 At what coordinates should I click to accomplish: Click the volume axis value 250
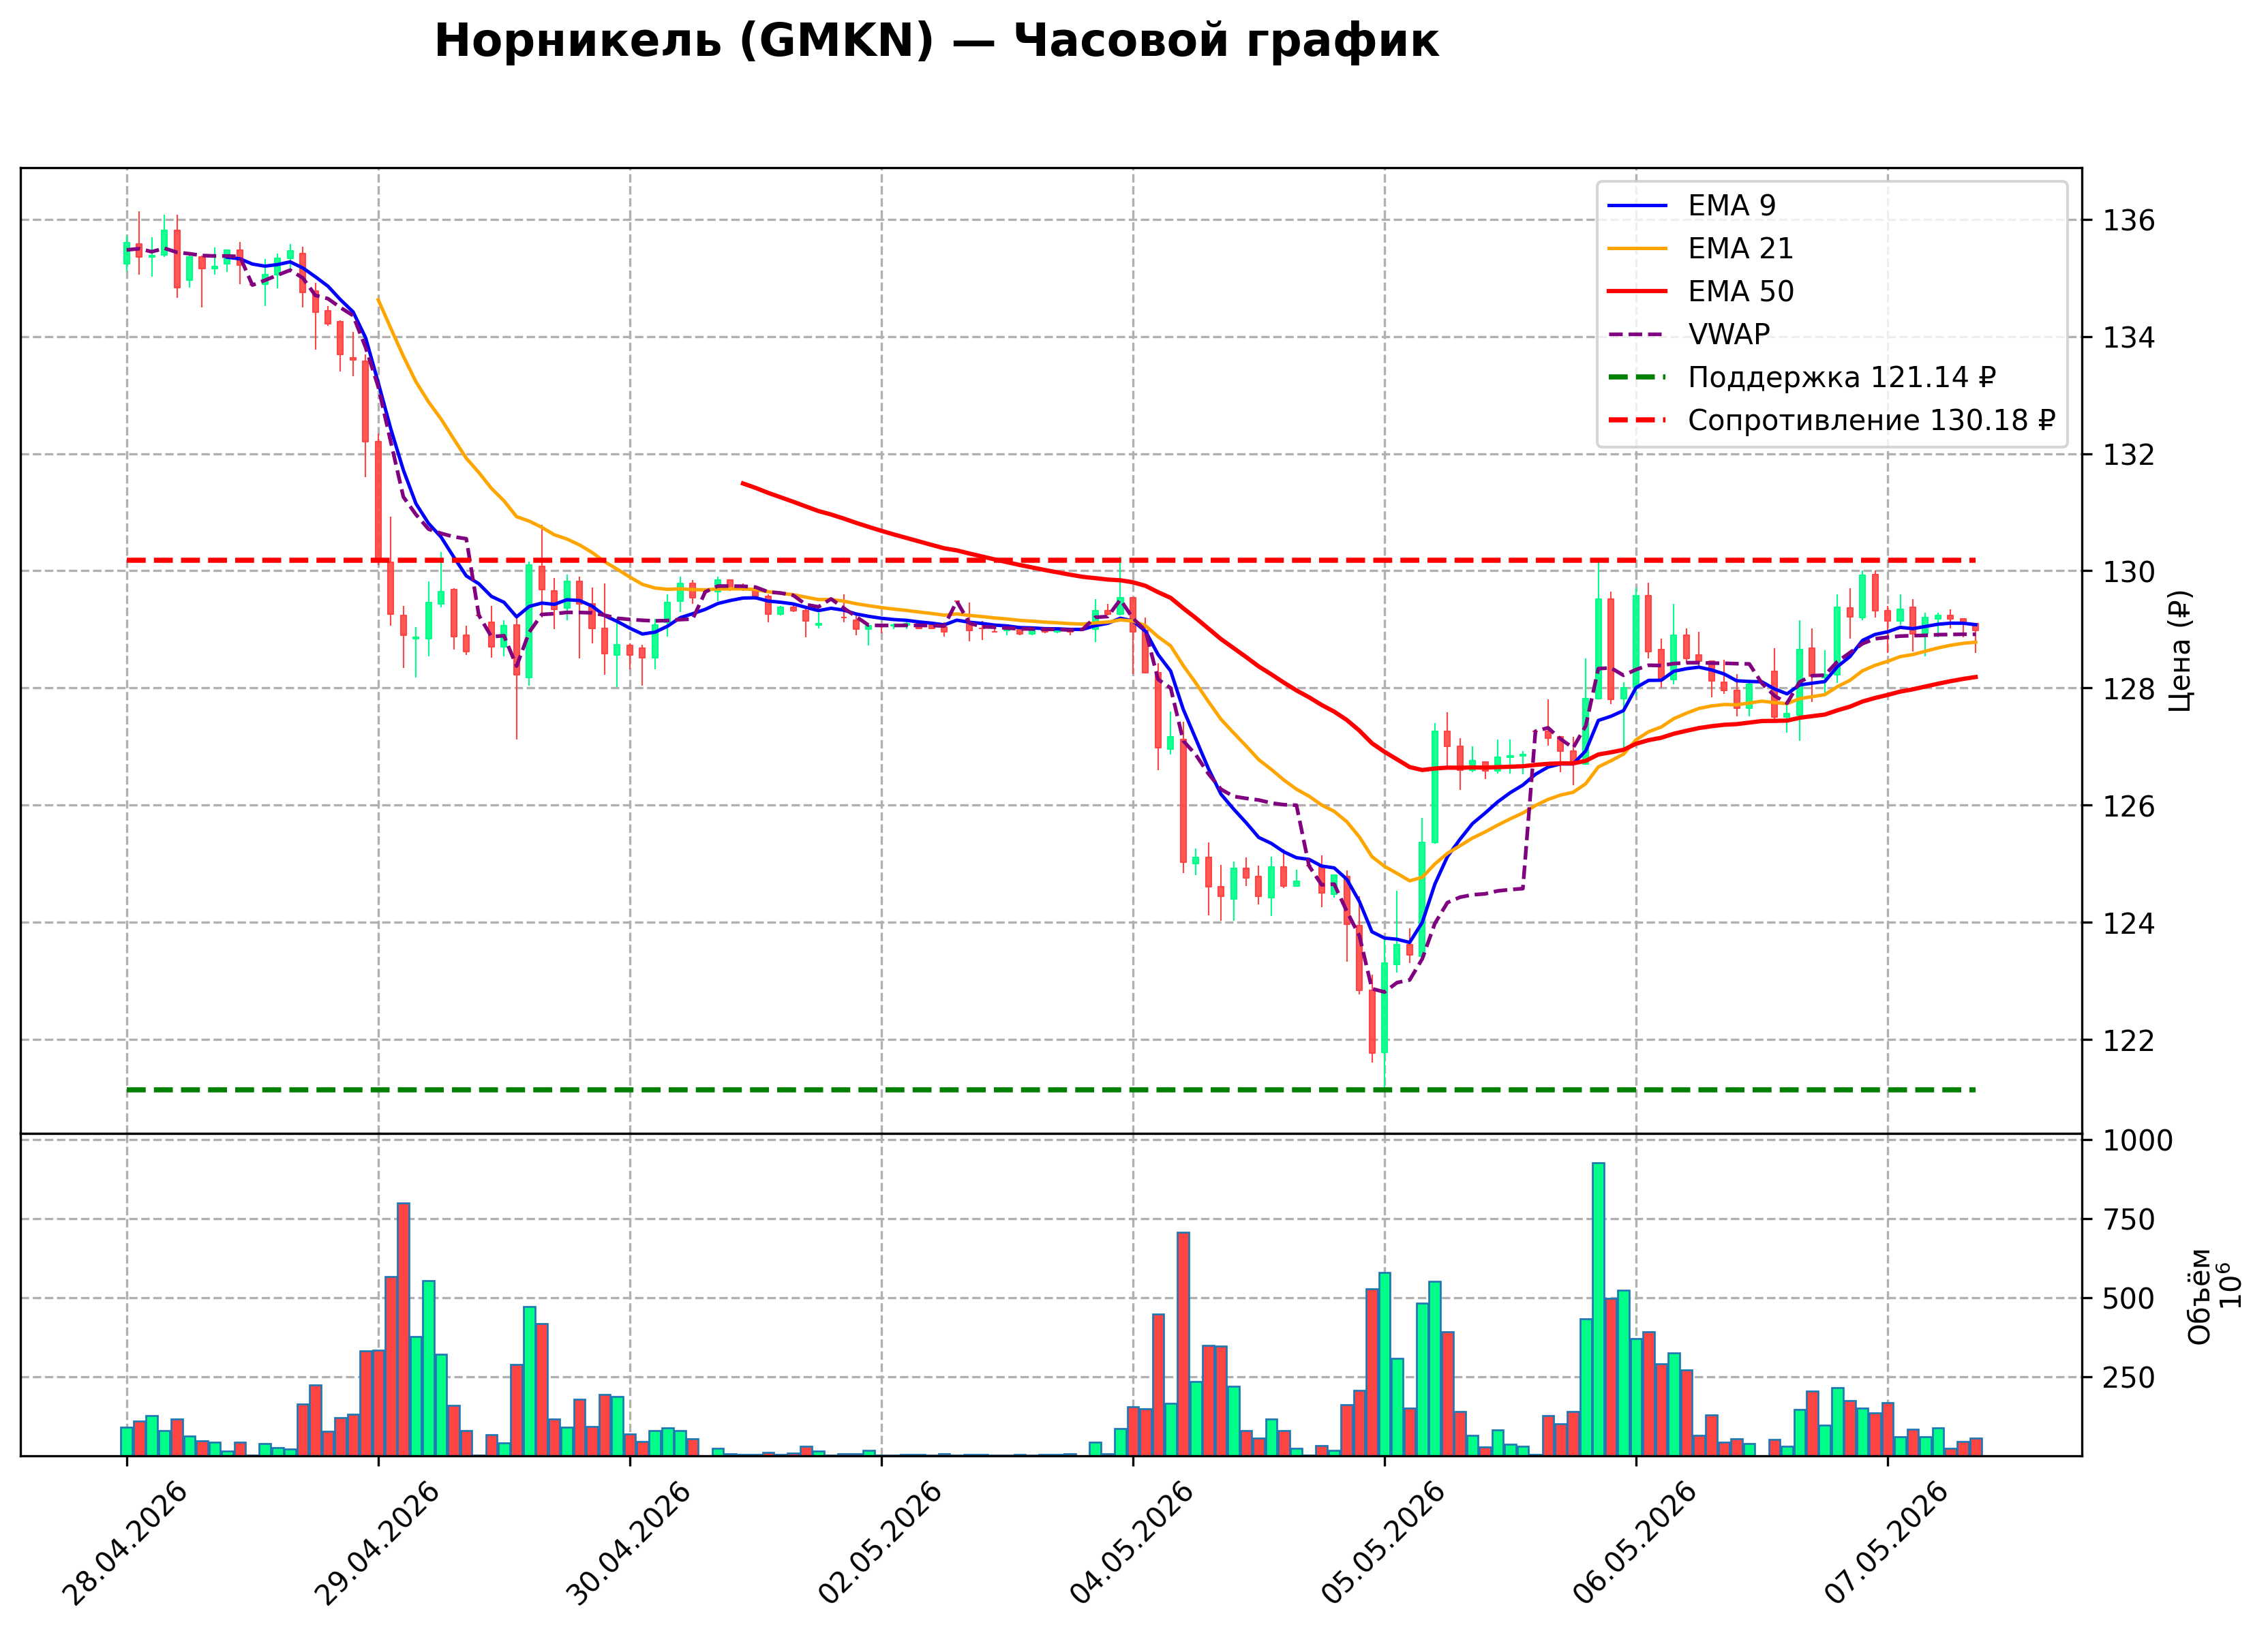coord(2129,1378)
